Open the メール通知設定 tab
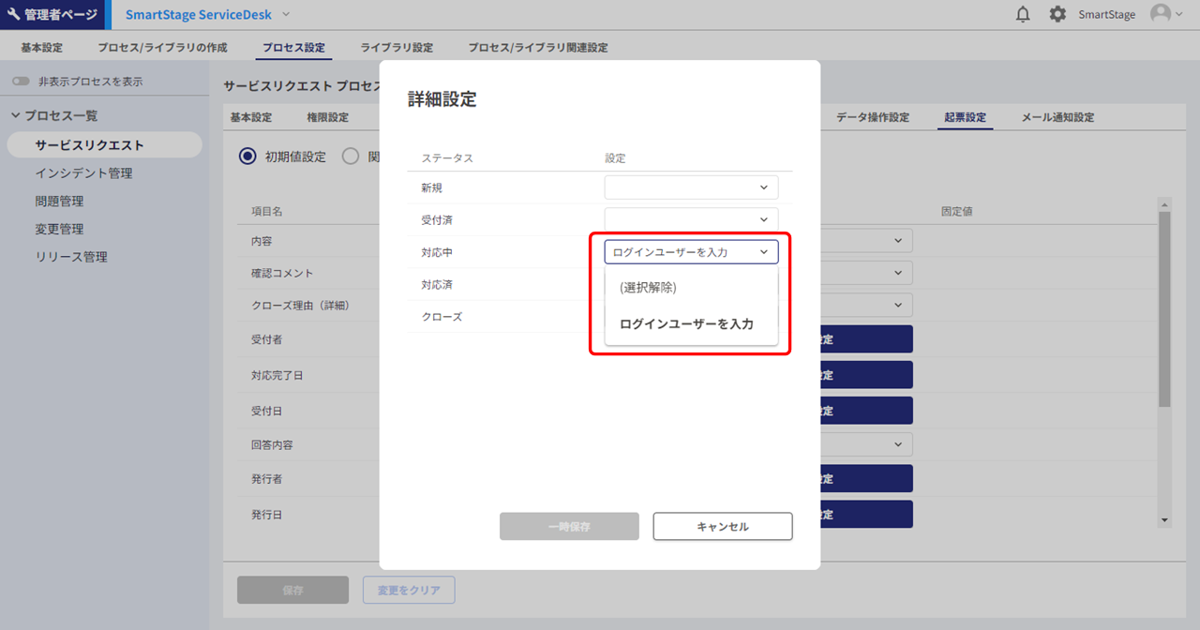1200x630 pixels. coord(1057,117)
